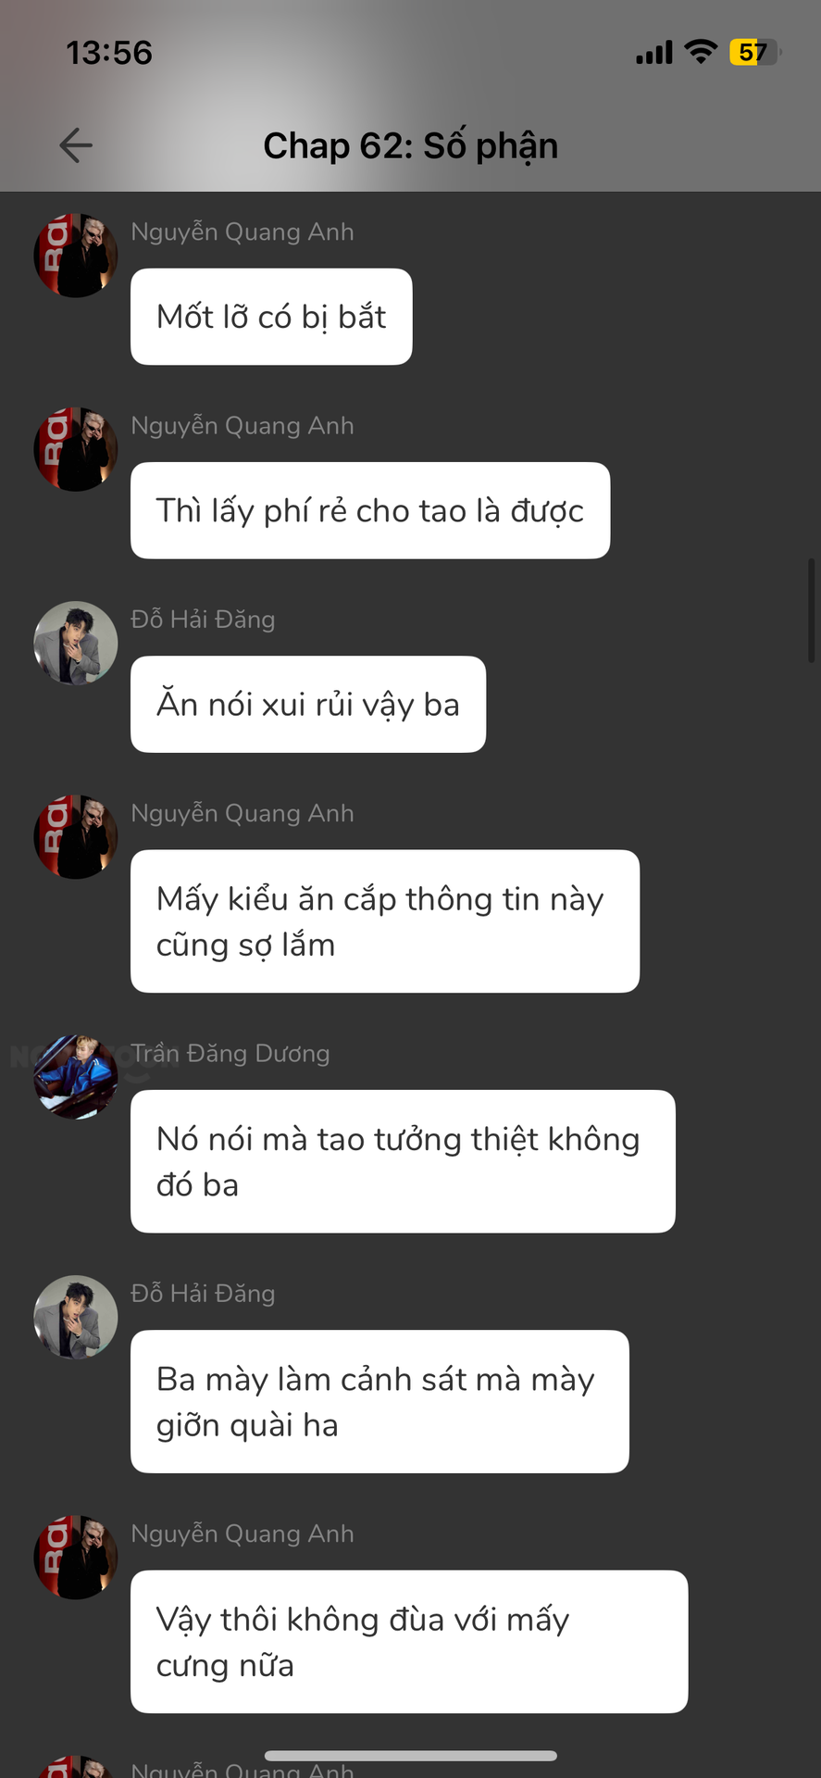Open avatar next to 'Ba mày làm cảnh sát' message
This screenshot has height=1778, width=821.
[x=76, y=1318]
